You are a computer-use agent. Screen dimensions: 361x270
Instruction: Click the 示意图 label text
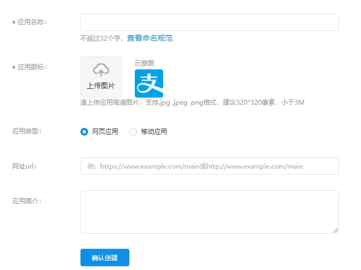click(145, 63)
